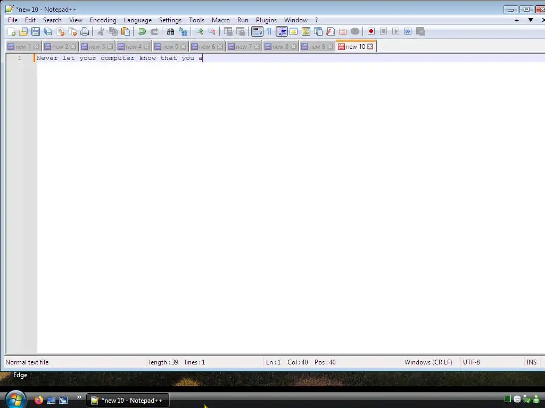
Task: Close the new 7 tab
Action: click(257, 47)
